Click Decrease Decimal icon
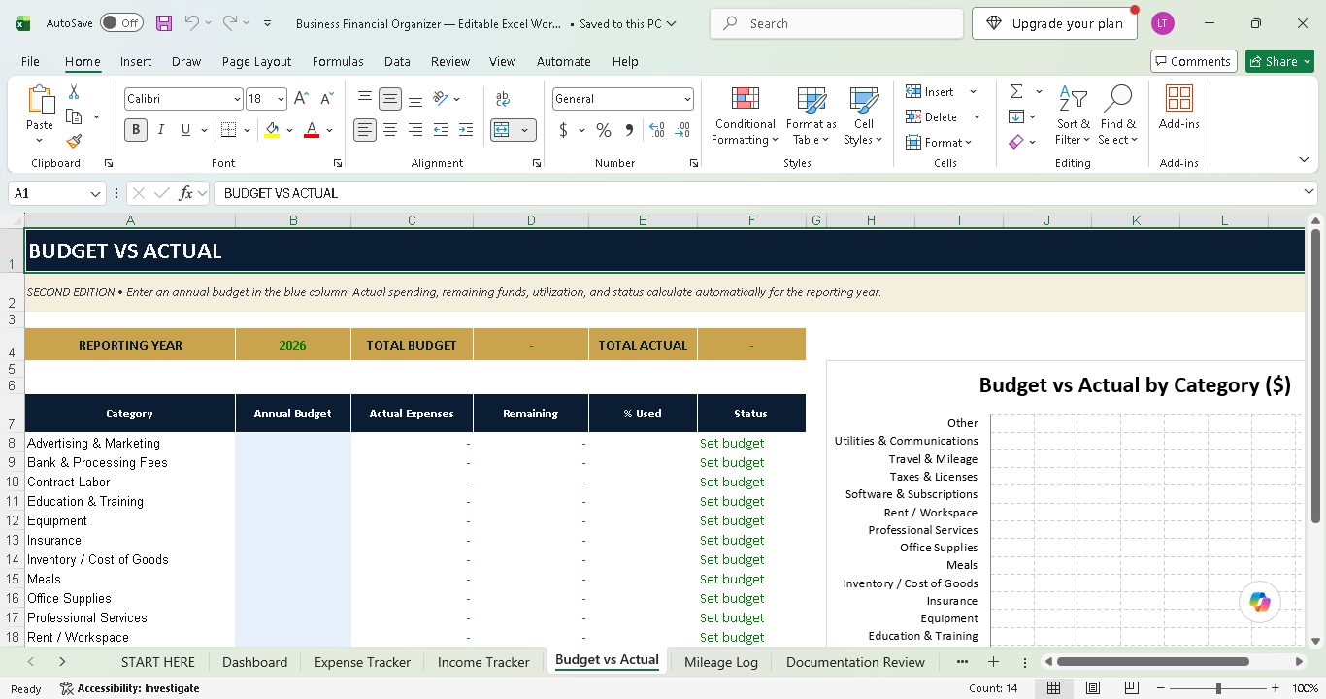Screen dimensions: 1326x699 (682, 130)
